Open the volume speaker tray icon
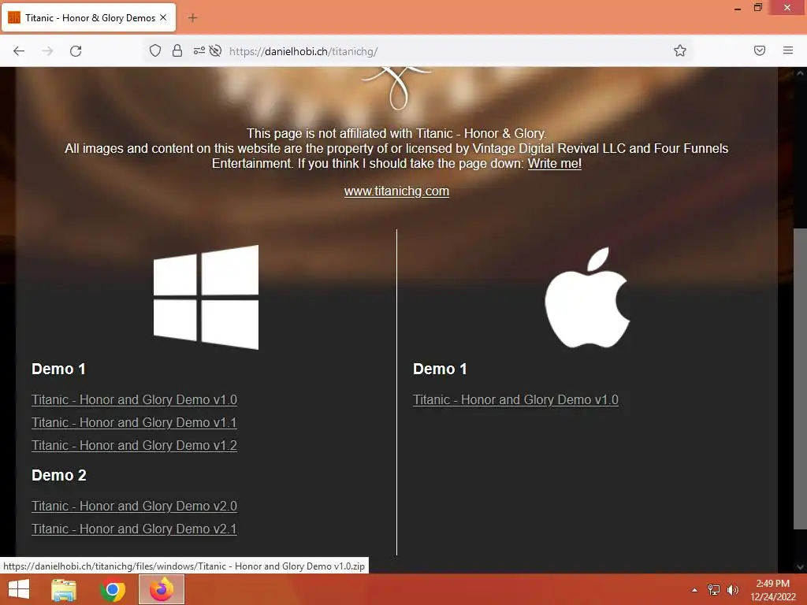The image size is (807, 605). pos(732,590)
